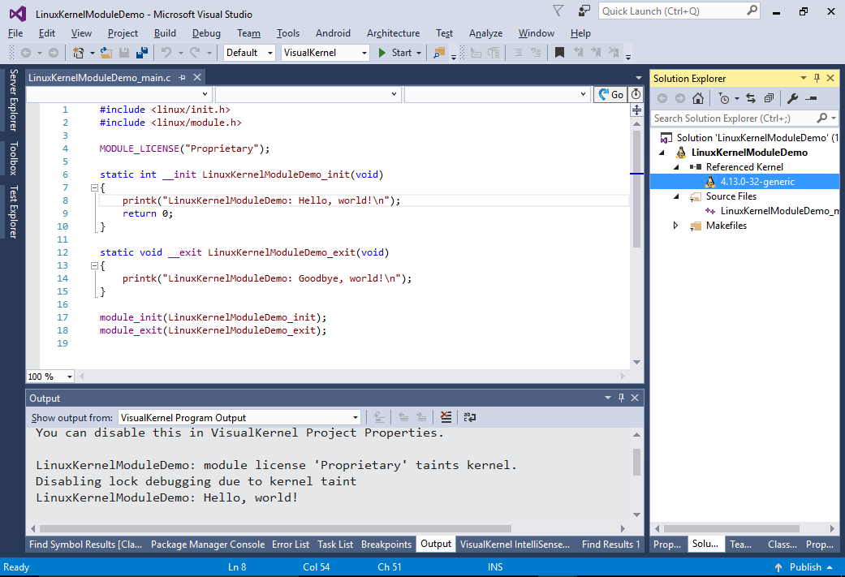Switch to the Error List tab
Viewport: 845px width, 577px height.
coord(291,545)
